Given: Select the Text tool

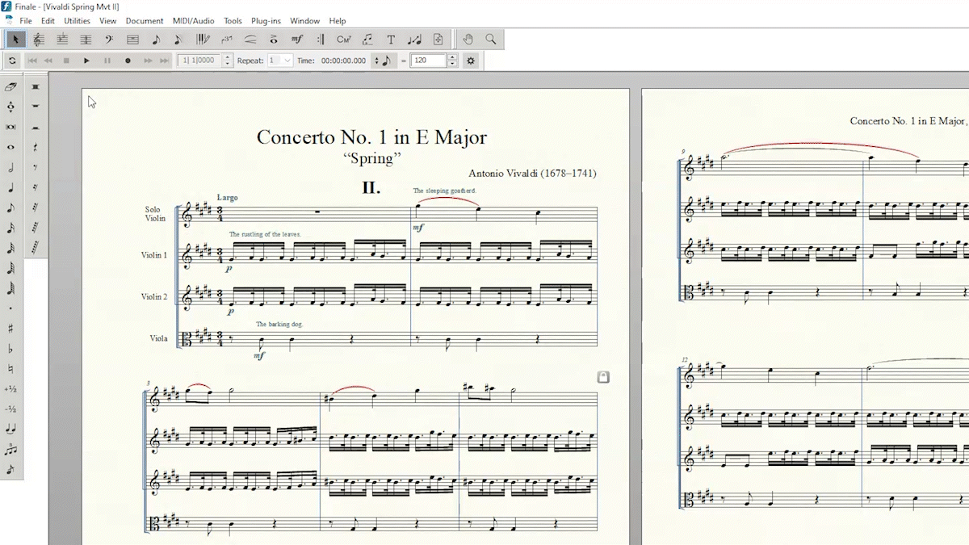Looking at the screenshot, I should click(391, 39).
